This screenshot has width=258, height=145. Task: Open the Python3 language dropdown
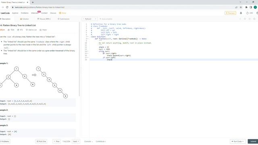(89, 19)
